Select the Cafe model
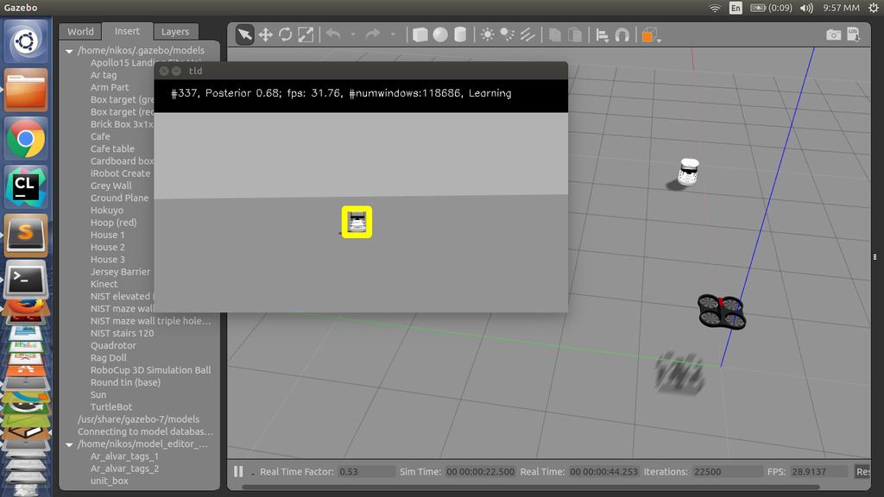884x497 pixels. pyautogui.click(x=100, y=136)
